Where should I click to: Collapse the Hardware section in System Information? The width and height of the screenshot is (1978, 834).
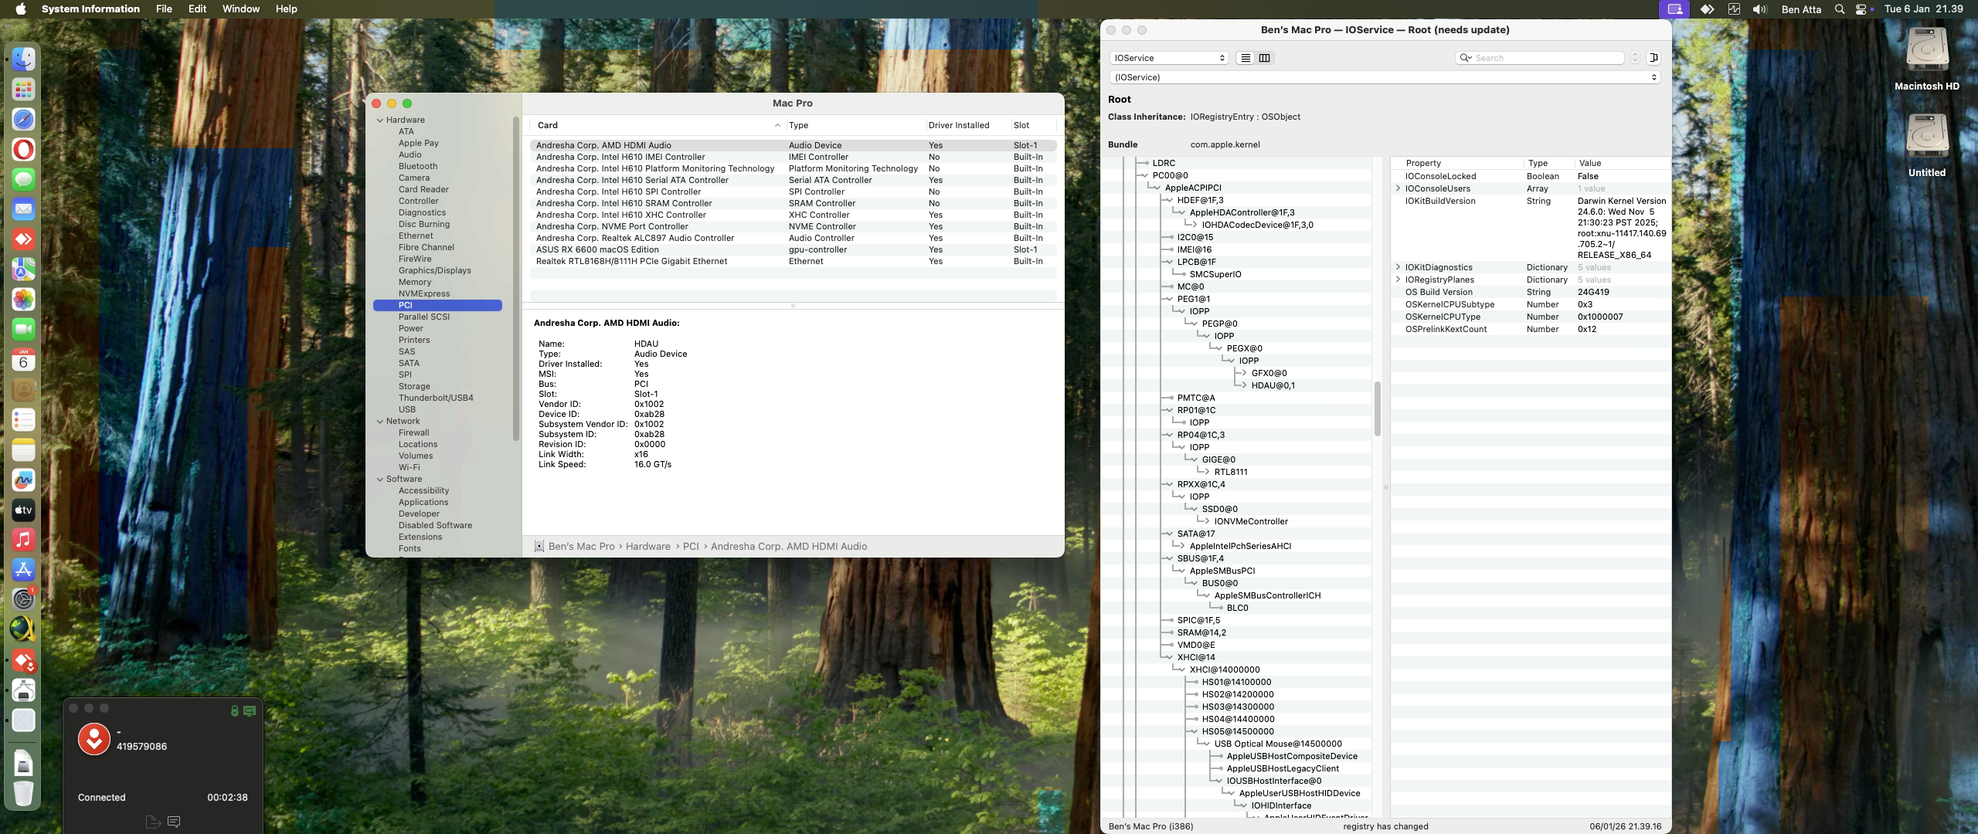click(380, 120)
